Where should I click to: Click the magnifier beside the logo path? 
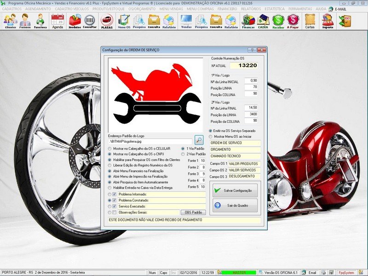coord(199,139)
